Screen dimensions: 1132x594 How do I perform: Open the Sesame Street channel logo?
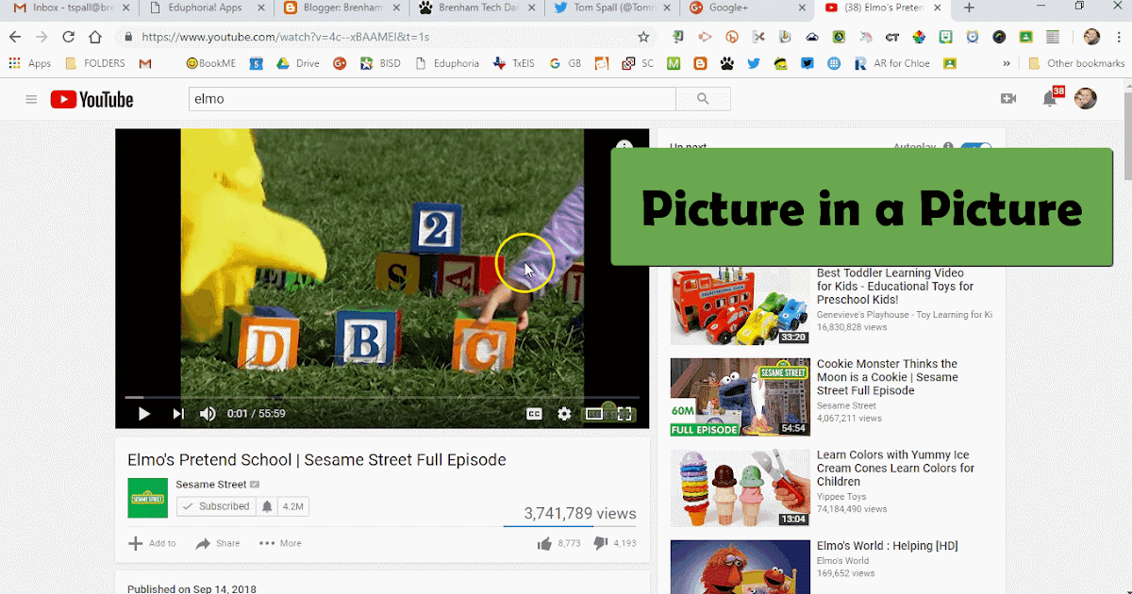pyautogui.click(x=147, y=497)
